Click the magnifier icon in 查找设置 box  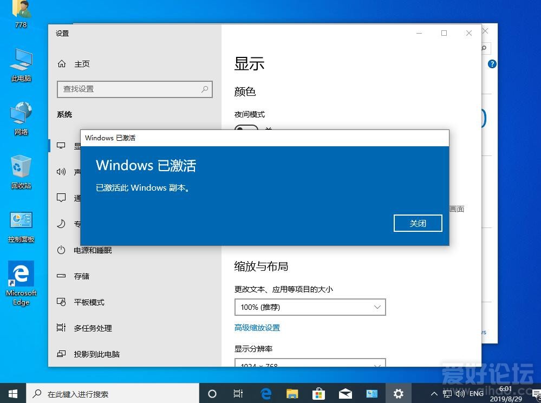pyautogui.click(x=205, y=89)
